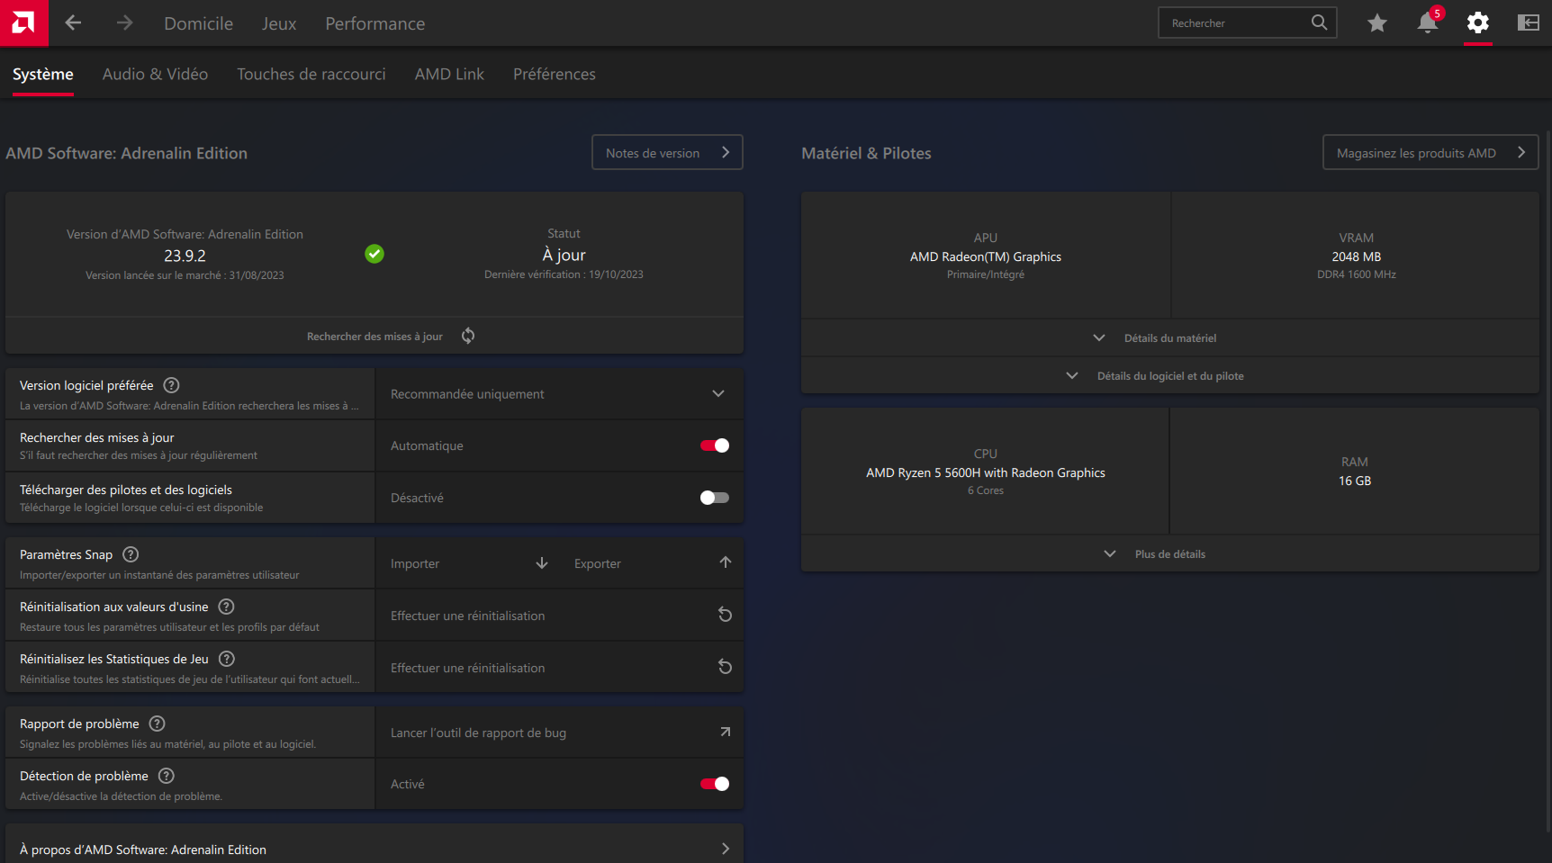Click Magasinez les produits AMD

[1430, 152]
